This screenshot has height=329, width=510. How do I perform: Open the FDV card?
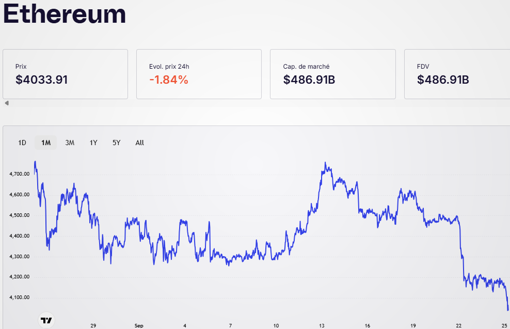click(x=456, y=74)
